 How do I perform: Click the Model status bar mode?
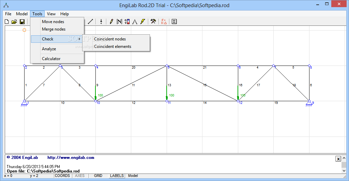click(133, 176)
